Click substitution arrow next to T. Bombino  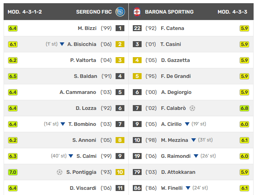pyautogui.click(x=62, y=124)
